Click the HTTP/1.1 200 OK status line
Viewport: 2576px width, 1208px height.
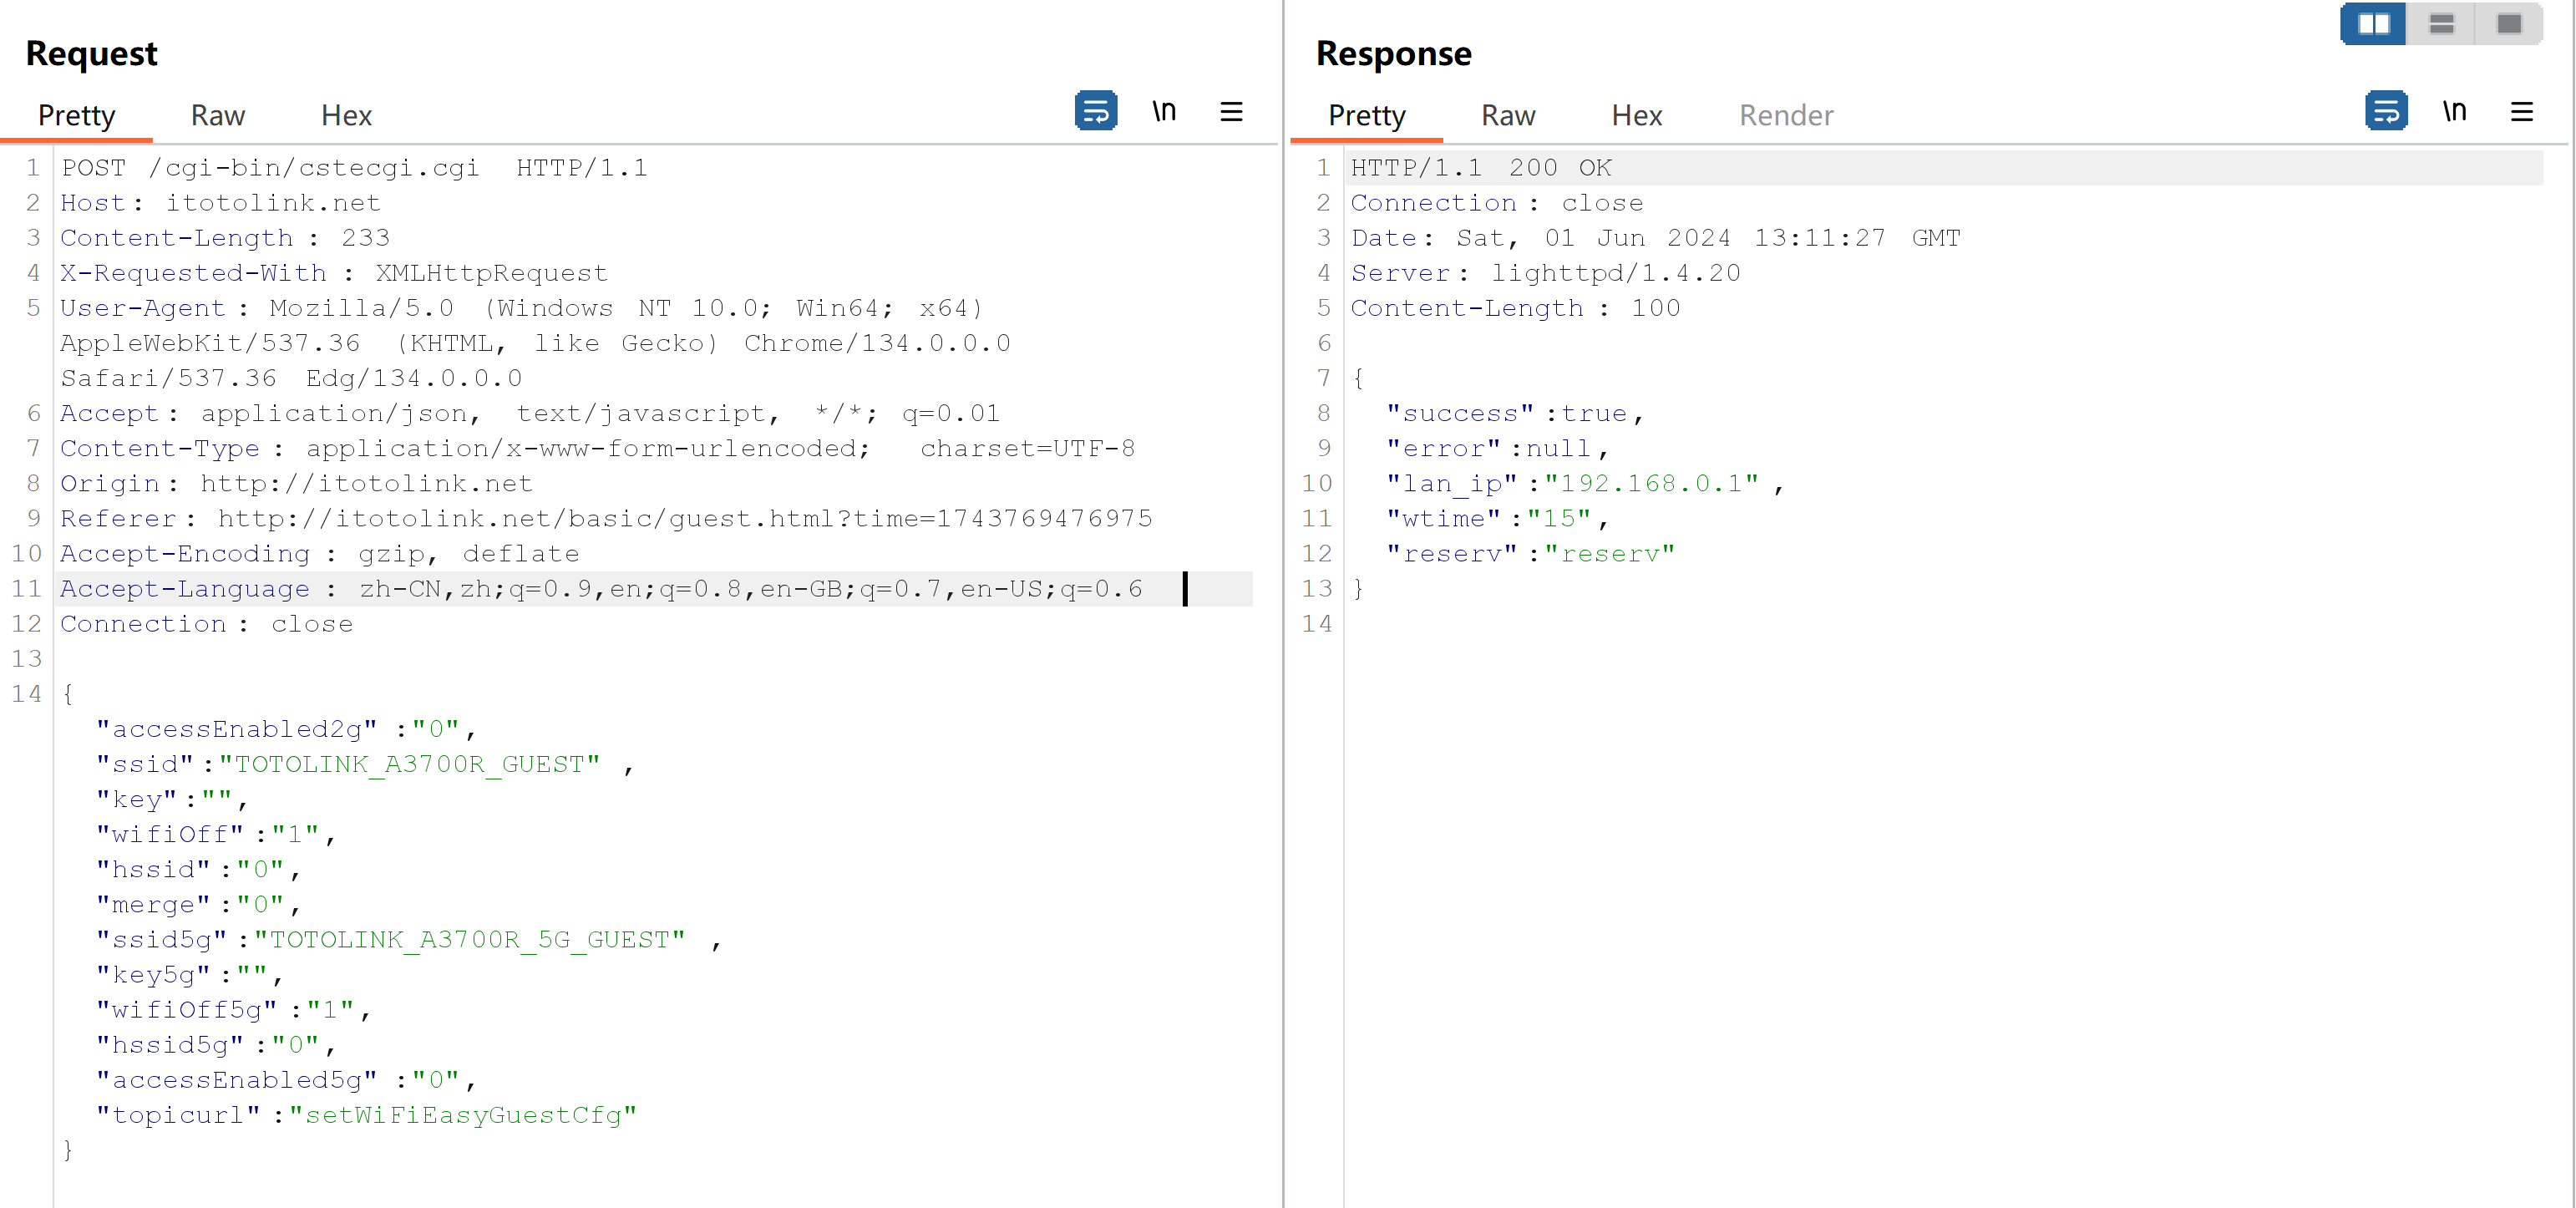pyautogui.click(x=1481, y=168)
